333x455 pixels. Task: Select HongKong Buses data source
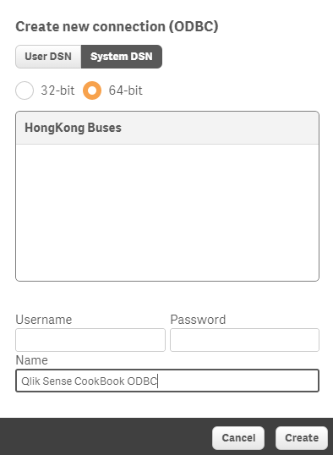(x=167, y=128)
